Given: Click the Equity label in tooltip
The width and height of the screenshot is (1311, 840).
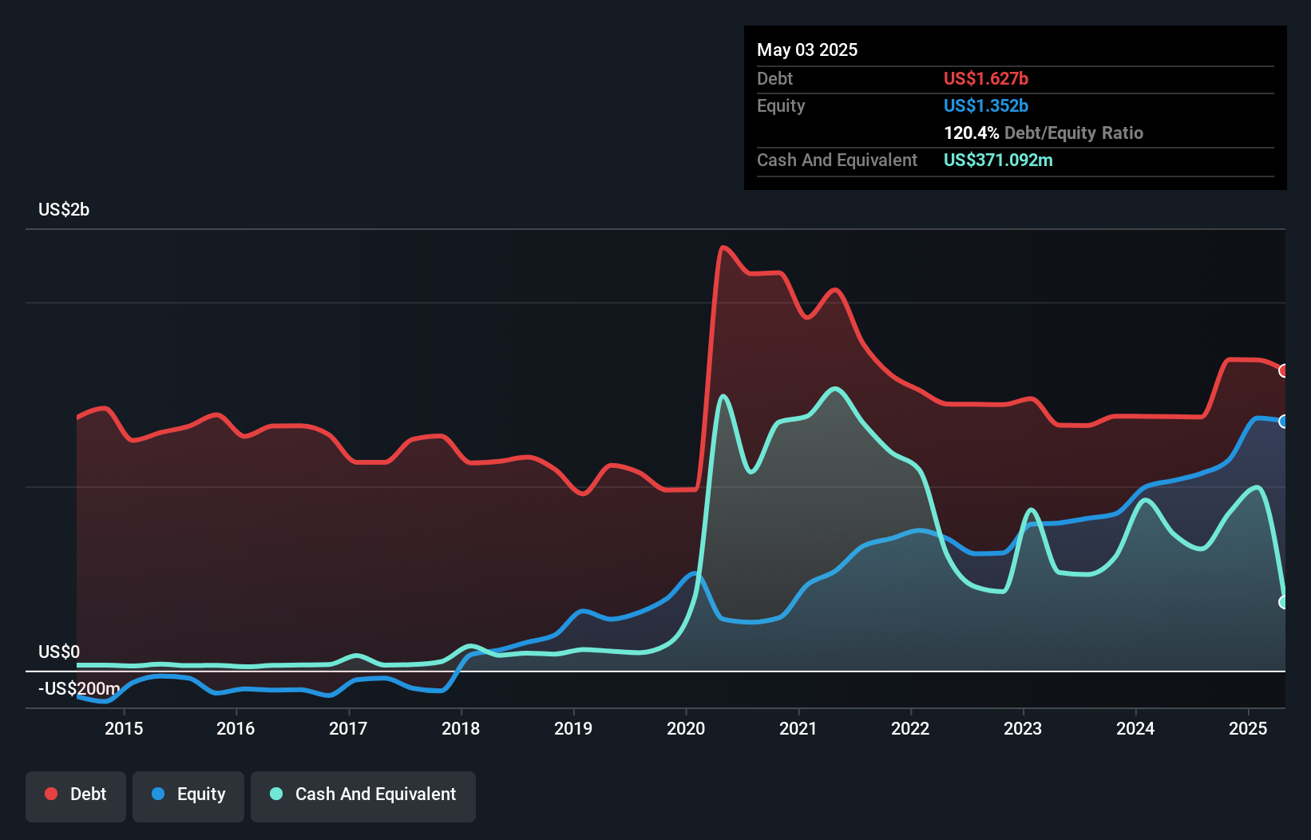Looking at the screenshot, I should click(781, 105).
